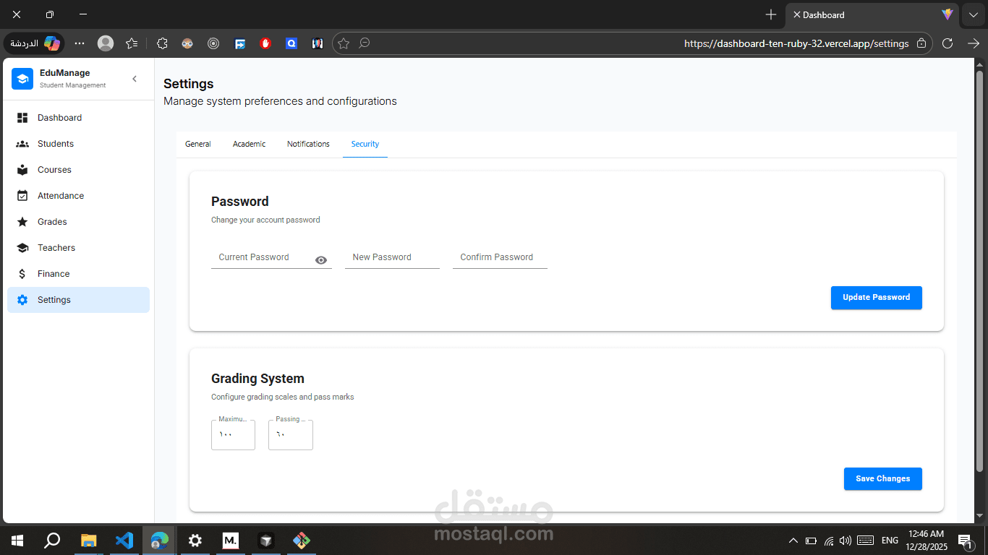Open Grades from the sidebar
The height and width of the screenshot is (555, 988).
(x=78, y=222)
